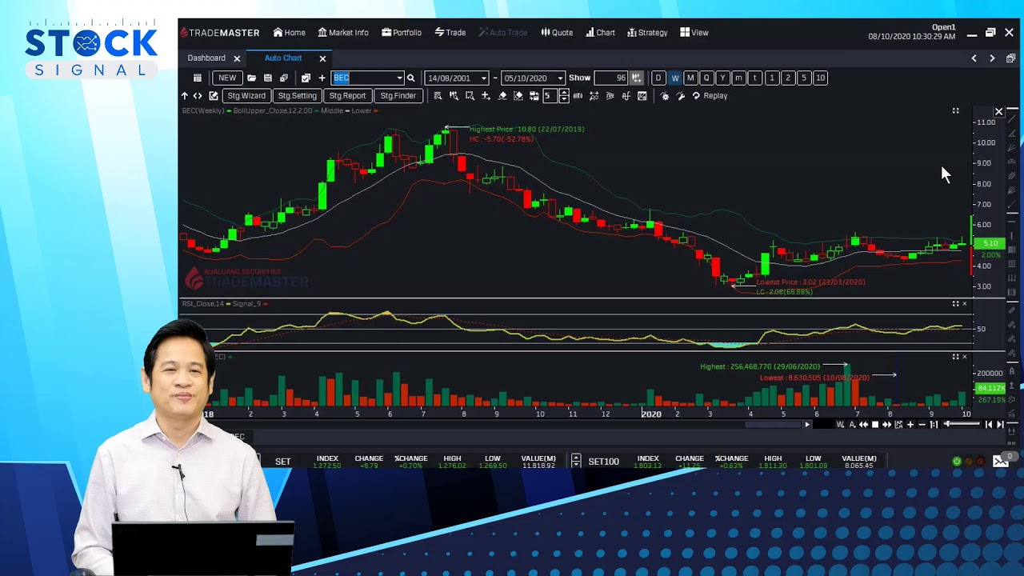Maximize the RSI indicator panel
This screenshot has width=1024, height=576.
(955, 304)
